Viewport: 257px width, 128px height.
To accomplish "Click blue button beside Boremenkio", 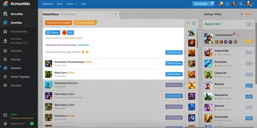I will (249, 118).
